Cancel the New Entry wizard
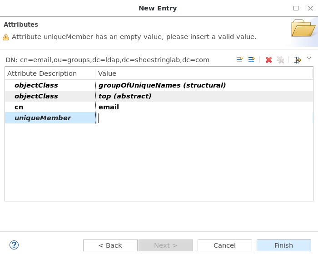 click(225, 245)
